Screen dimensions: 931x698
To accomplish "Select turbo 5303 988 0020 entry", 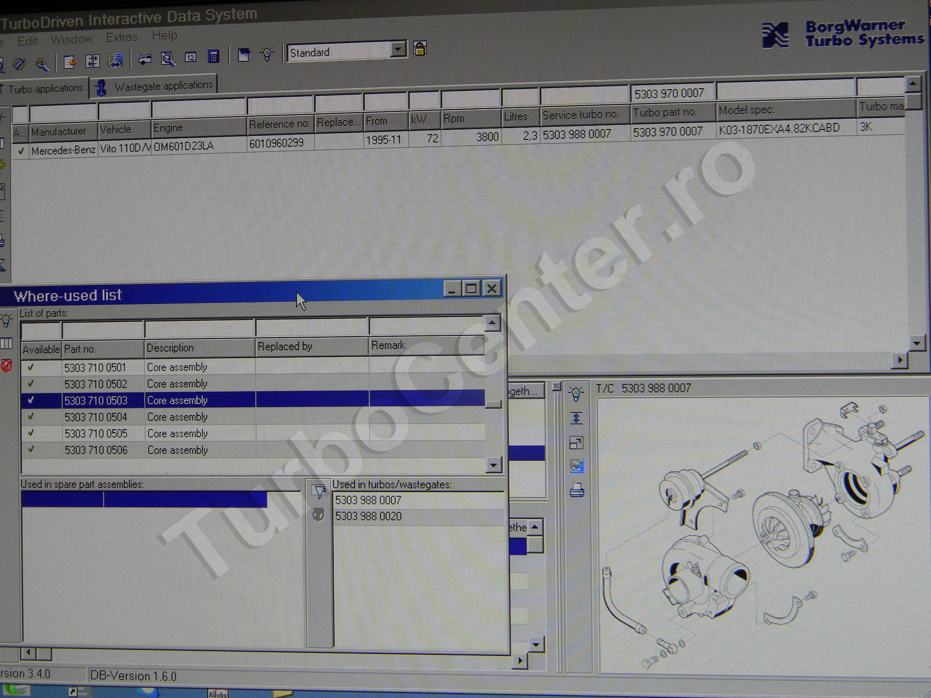I will pyautogui.click(x=368, y=516).
